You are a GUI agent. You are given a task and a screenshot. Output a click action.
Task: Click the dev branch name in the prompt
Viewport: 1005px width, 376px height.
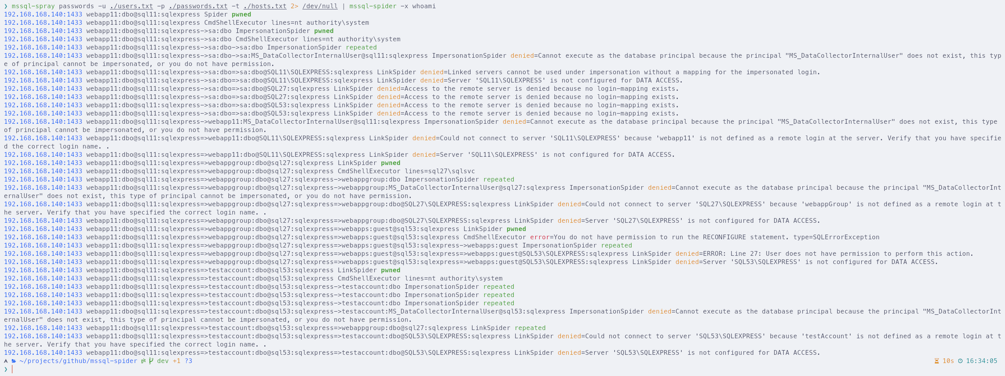click(x=163, y=361)
